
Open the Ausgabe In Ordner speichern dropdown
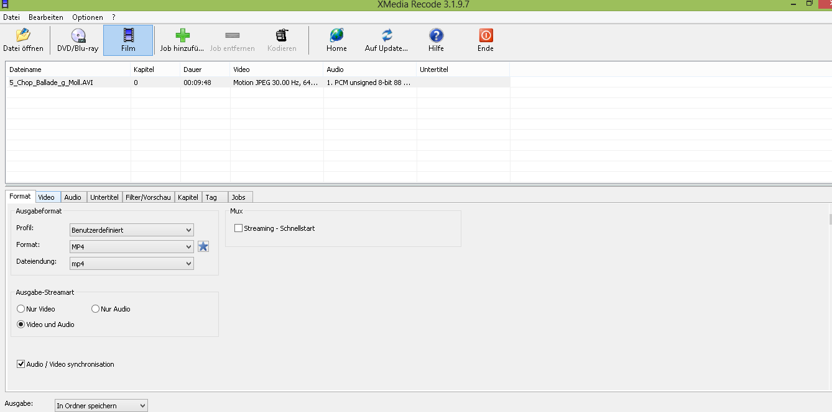click(x=101, y=406)
